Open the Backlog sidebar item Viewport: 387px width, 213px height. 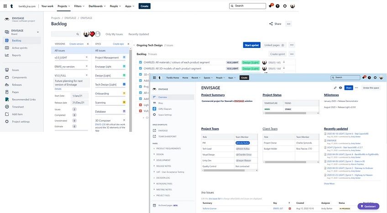21,41
